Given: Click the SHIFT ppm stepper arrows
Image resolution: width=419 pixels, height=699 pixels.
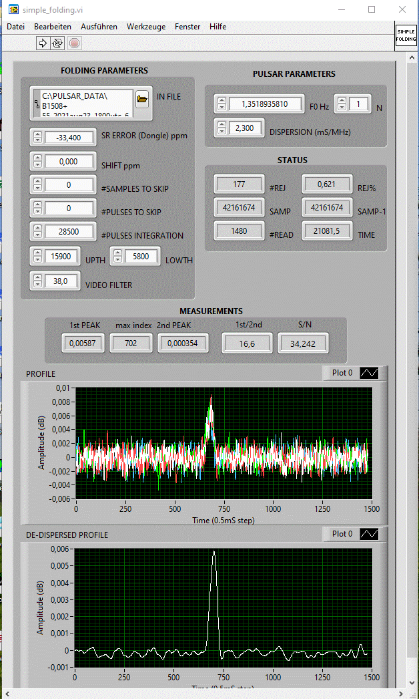Looking at the screenshot, I should pyautogui.click(x=38, y=161).
